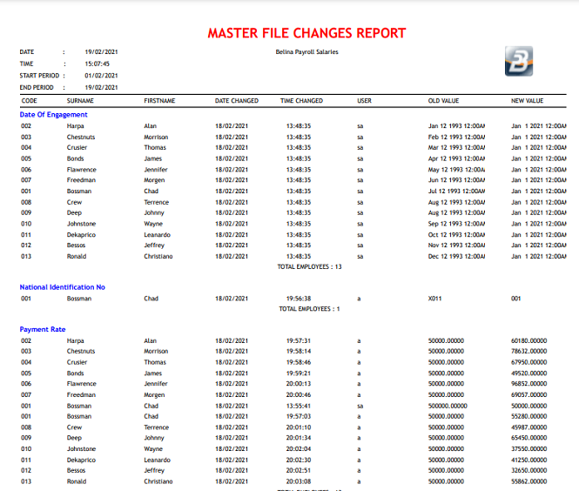Click new payment rate 49520.00000
579x491 pixels.
pyautogui.click(x=529, y=373)
